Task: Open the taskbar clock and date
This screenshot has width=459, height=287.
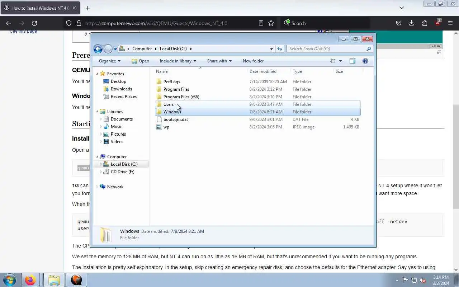Action: (440, 280)
